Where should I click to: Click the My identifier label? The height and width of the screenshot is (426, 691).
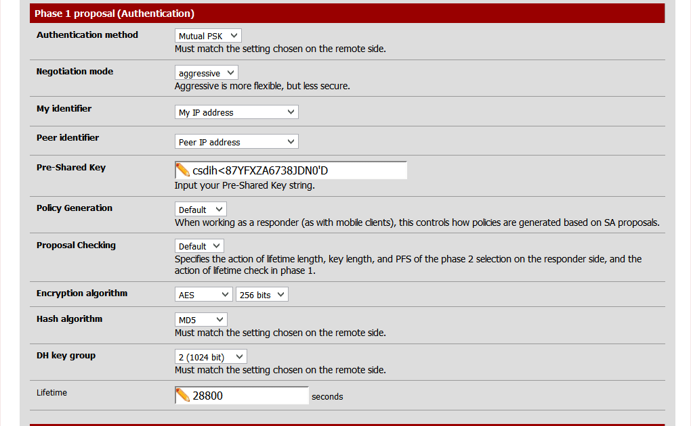click(64, 108)
